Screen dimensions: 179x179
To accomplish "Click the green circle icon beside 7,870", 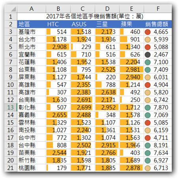I will [x=148, y=107].
